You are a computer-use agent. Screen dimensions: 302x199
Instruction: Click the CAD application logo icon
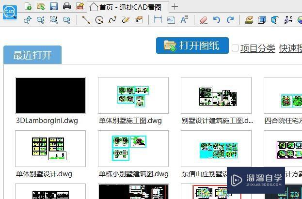(x=10, y=13)
